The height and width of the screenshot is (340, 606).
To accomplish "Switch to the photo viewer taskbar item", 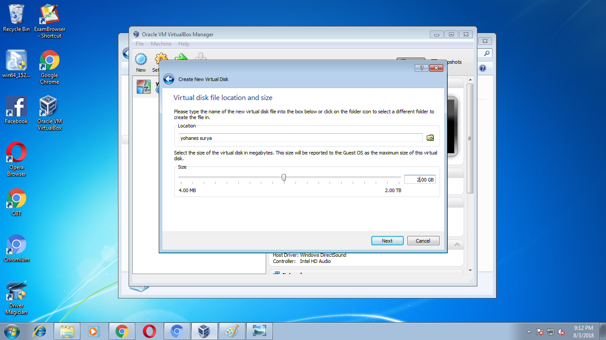I will (x=259, y=331).
